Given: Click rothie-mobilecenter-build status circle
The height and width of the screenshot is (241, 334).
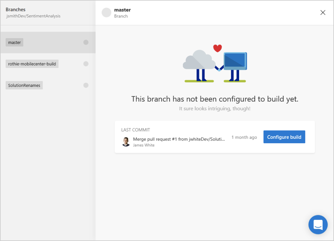Looking at the screenshot, I should pyautogui.click(x=86, y=64).
